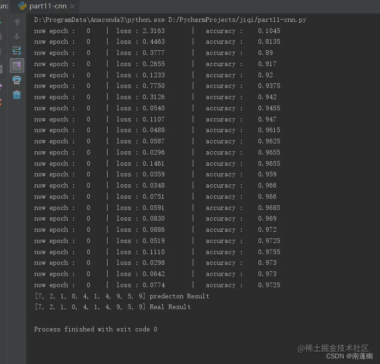The width and height of the screenshot is (380, 364).
Task: Click accuracy value 0.942
Action: [267, 97]
